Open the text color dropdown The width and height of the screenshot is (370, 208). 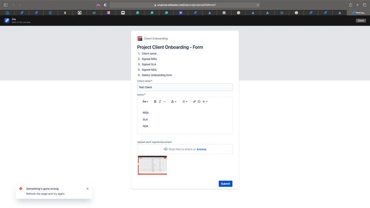tap(174, 102)
